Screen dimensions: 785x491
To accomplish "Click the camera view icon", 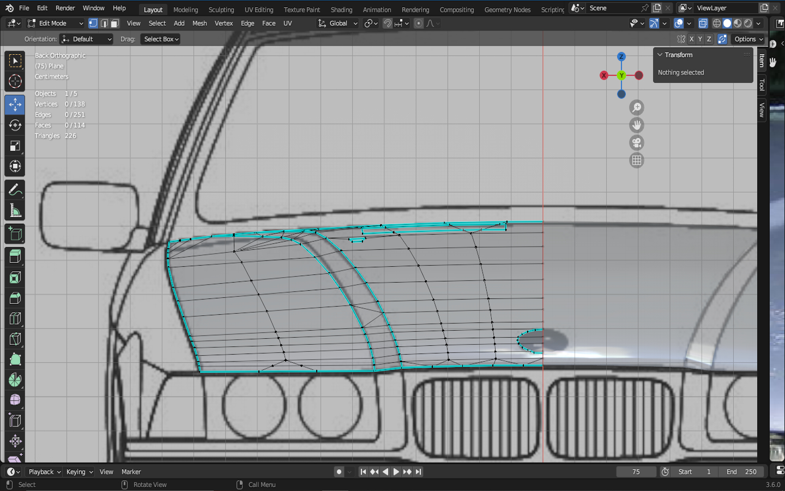I will pyautogui.click(x=636, y=143).
